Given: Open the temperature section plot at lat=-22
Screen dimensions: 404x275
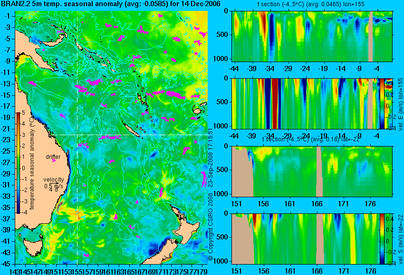Looking at the screenshot, I should click(x=312, y=172).
